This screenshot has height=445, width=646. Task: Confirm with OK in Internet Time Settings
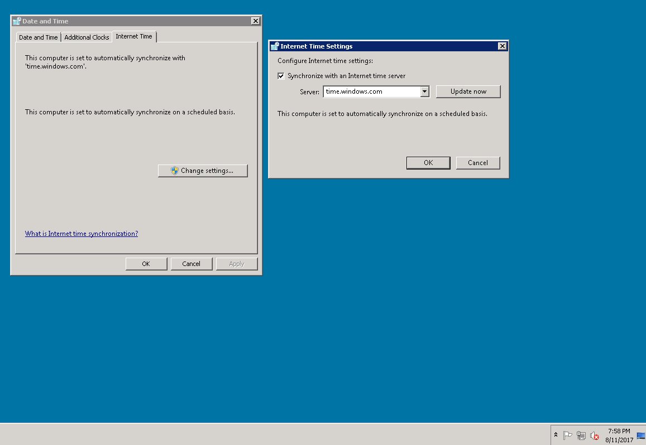click(x=428, y=163)
